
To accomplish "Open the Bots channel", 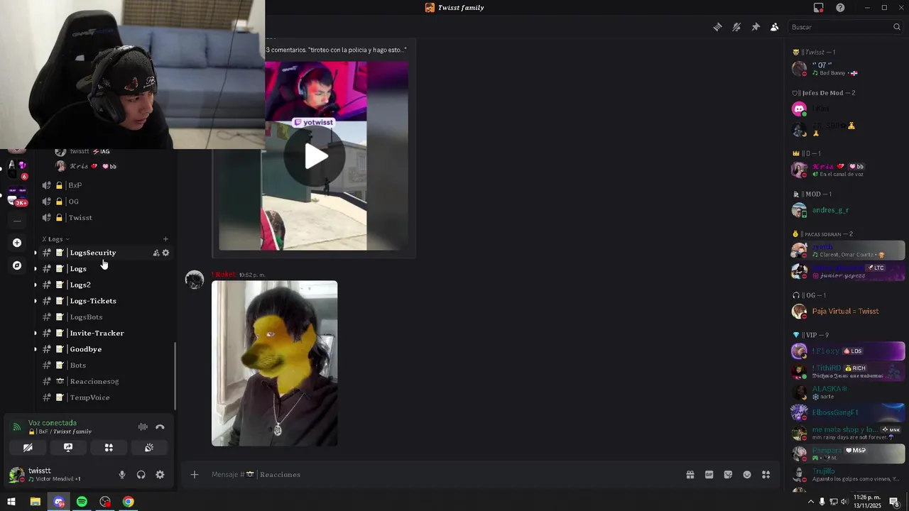I will click(78, 366).
